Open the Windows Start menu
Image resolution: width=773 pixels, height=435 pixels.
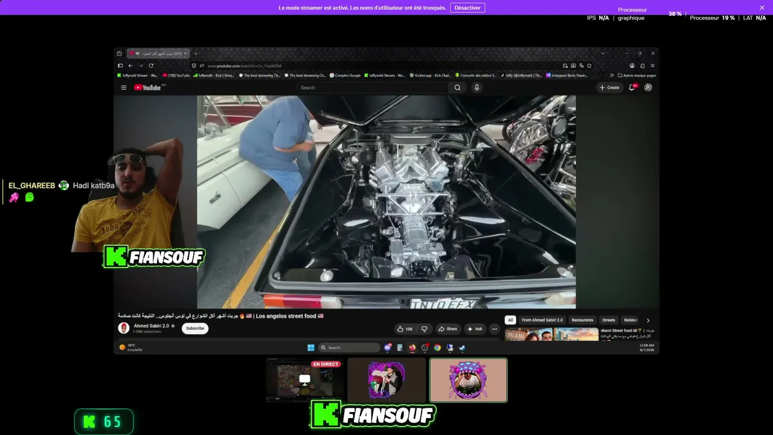[x=311, y=347]
